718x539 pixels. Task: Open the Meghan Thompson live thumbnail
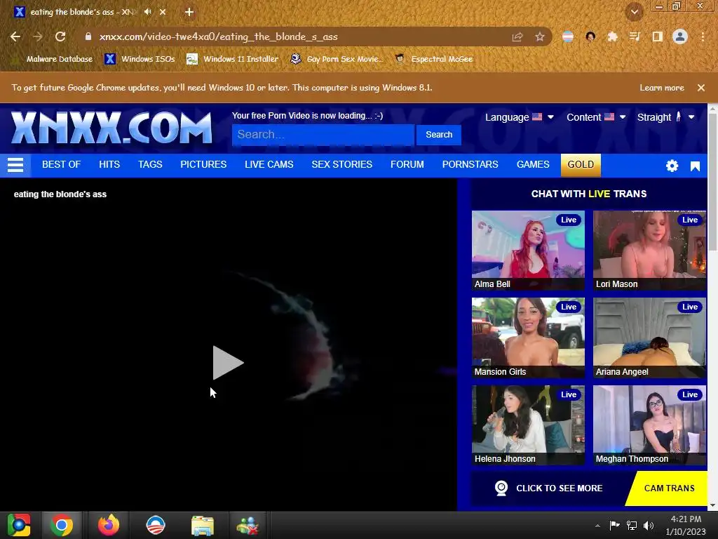[649, 425]
